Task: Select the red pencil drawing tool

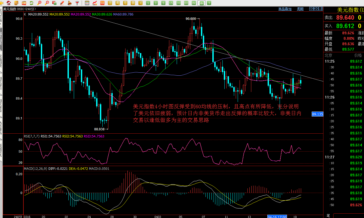Action: pos(62,3)
